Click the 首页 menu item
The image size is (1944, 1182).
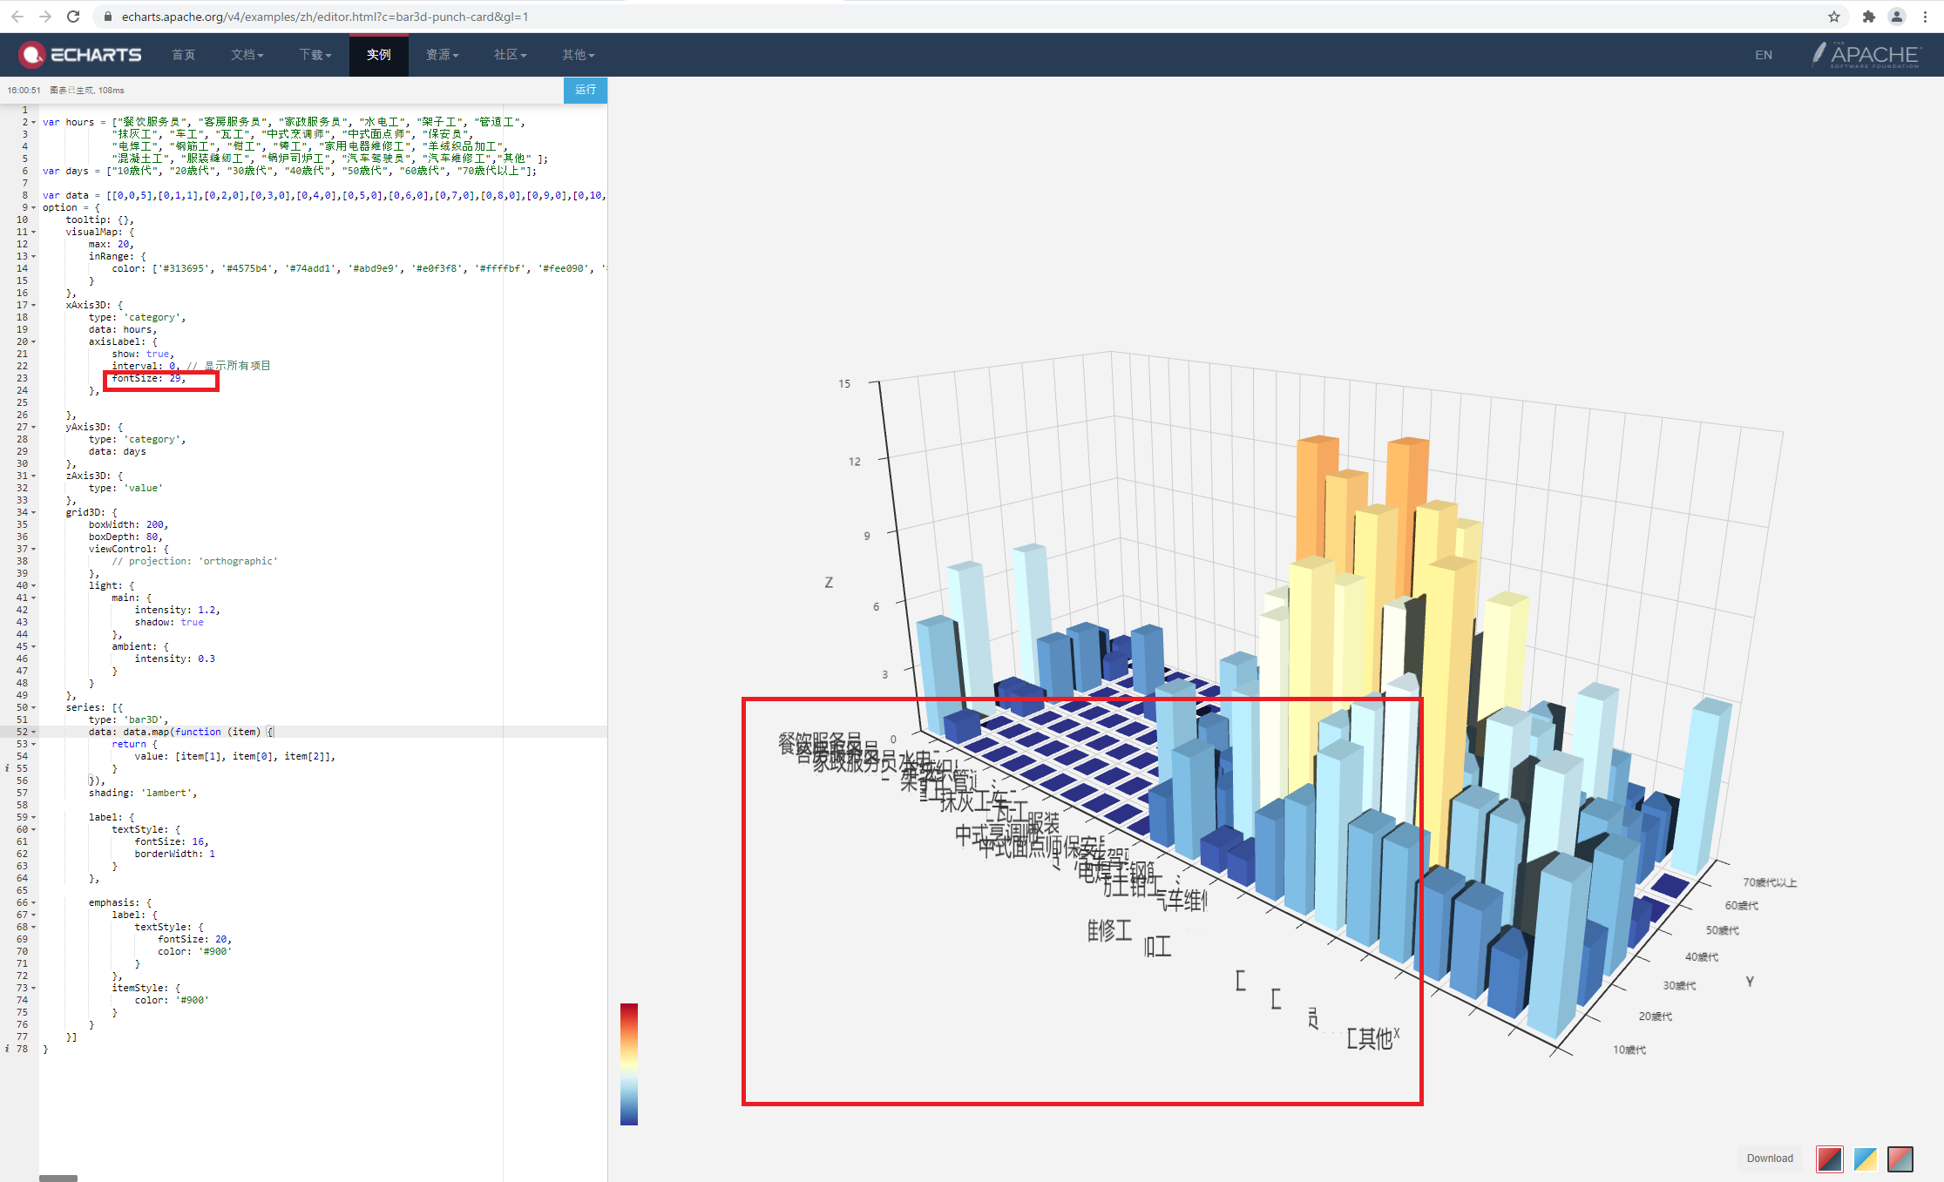pos(183,54)
